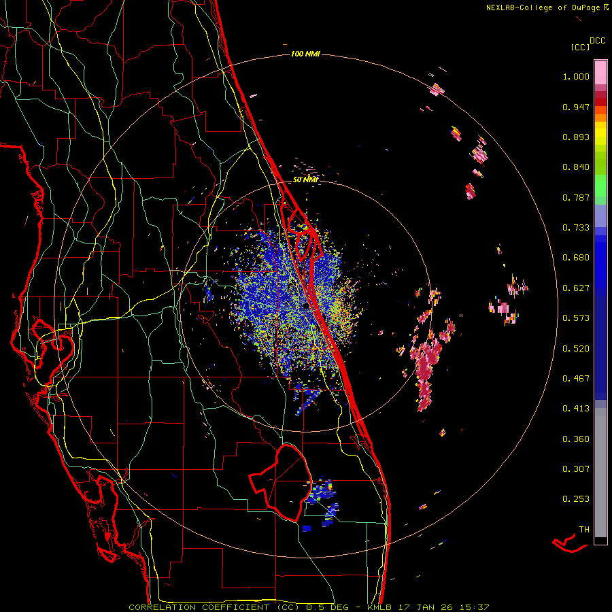Screen dimensions: 612x612
Task: Click the [CC] units label
Action: point(580,47)
